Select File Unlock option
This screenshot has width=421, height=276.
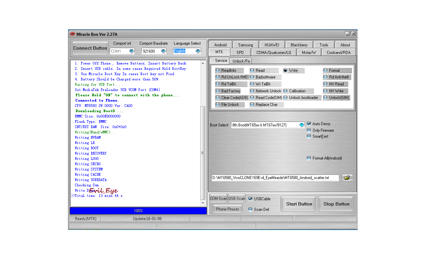point(230,105)
